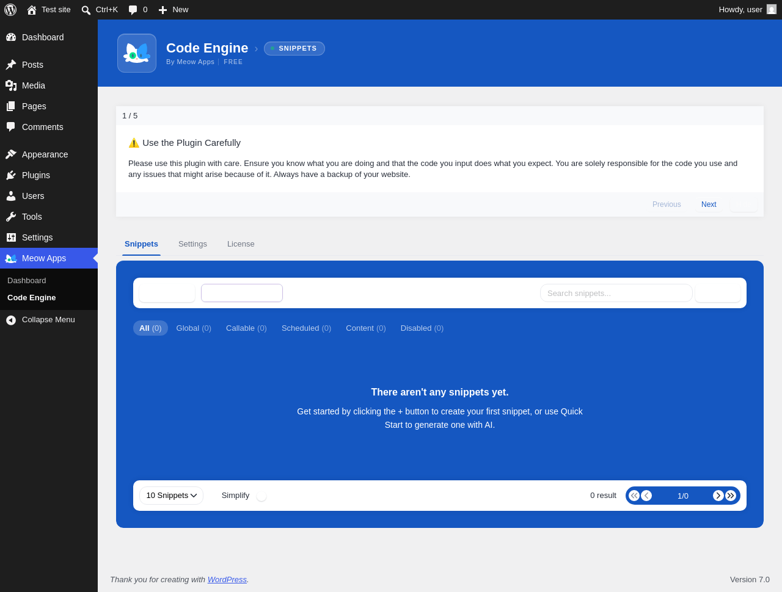Image resolution: width=782 pixels, height=592 pixels.
Task: Focus the Search snippets field
Action: [x=616, y=293]
